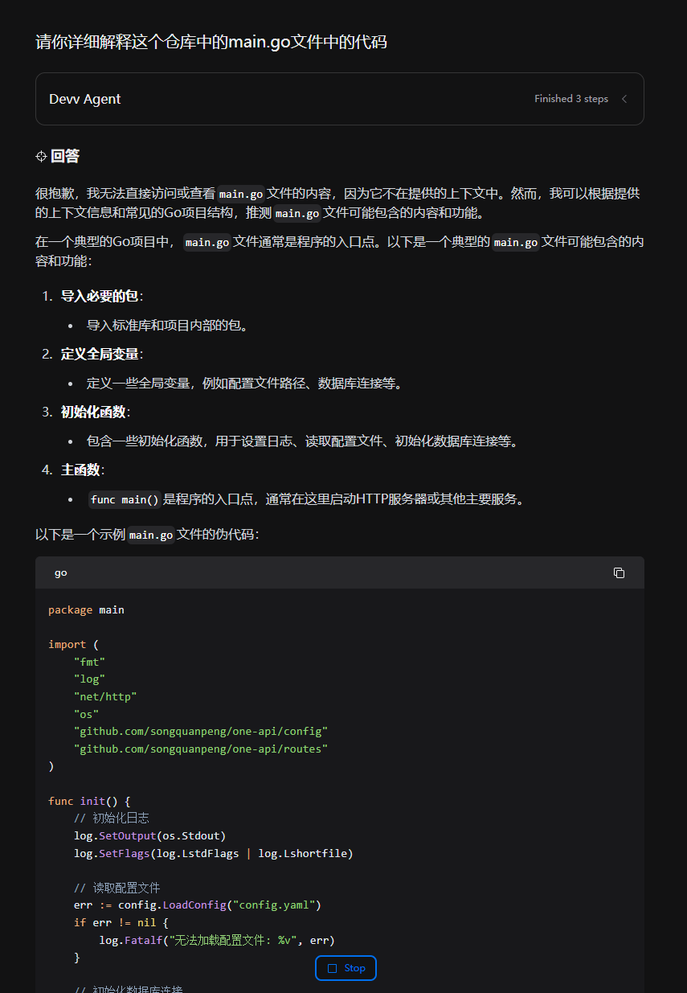
Task: Click the 定义全局变量 list heading
Action: pyautogui.click(x=100, y=354)
